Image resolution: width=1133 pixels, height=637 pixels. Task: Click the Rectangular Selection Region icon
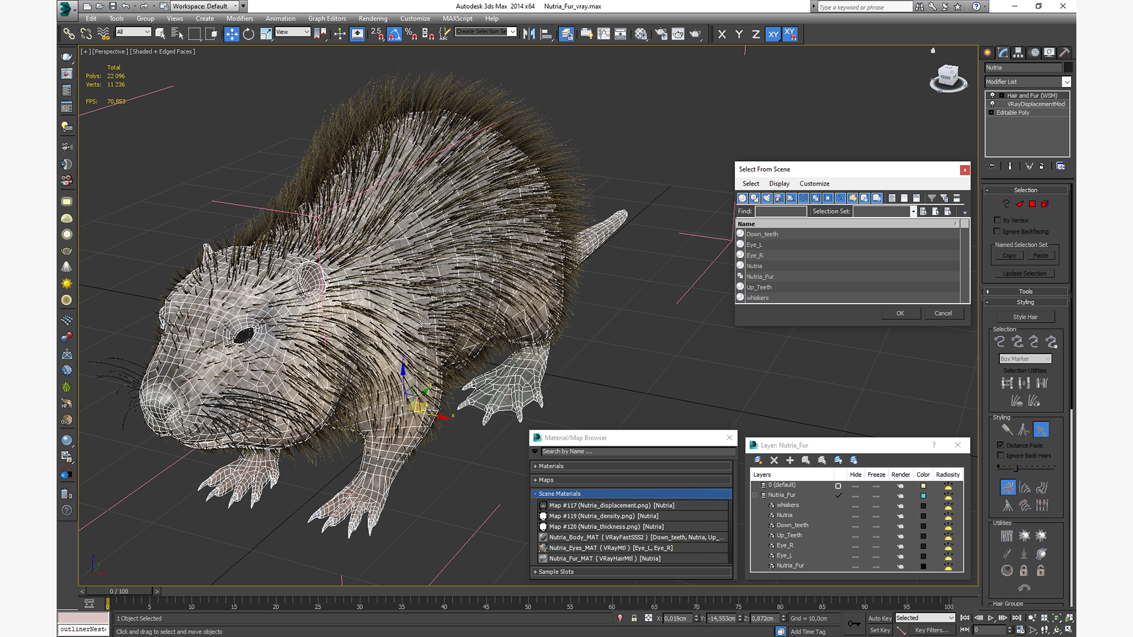click(x=194, y=34)
